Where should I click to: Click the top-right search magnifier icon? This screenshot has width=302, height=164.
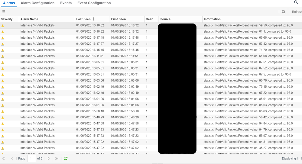click(x=296, y=2)
